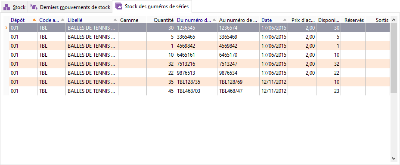Select the row with serial 3365465
Screen dimensions: 400x165
click(199, 37)
